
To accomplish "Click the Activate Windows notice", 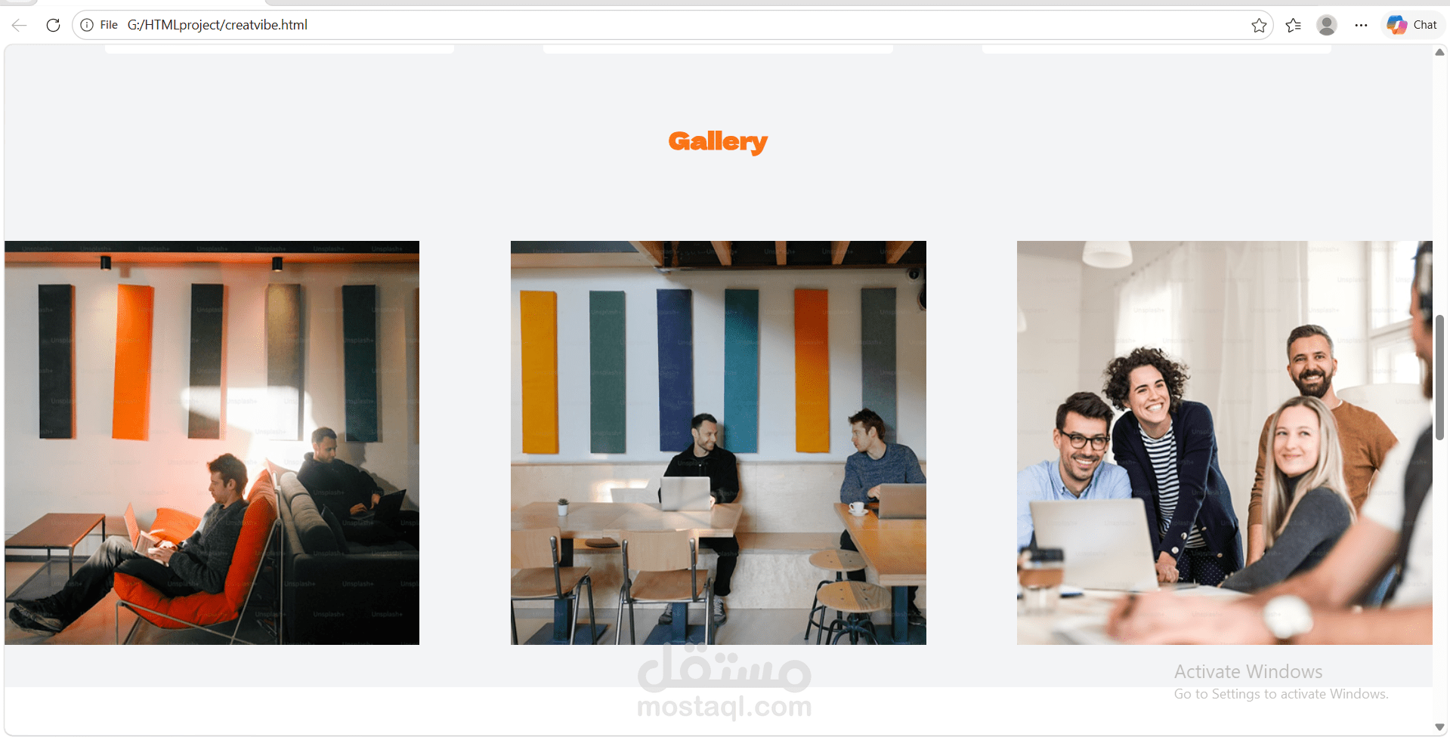I will coord(1281,682).
